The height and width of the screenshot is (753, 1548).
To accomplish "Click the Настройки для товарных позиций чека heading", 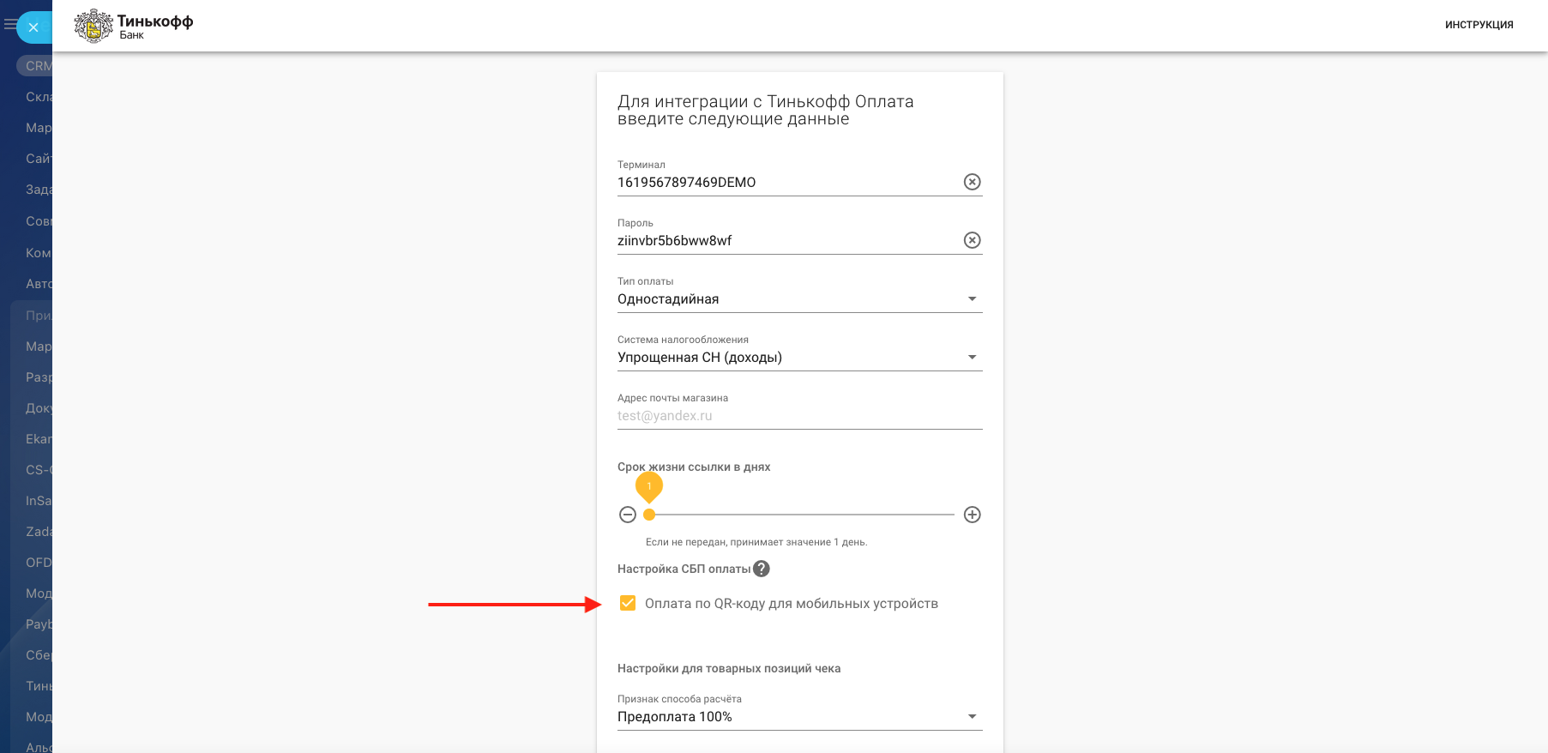I will click(x=729, y=668).
